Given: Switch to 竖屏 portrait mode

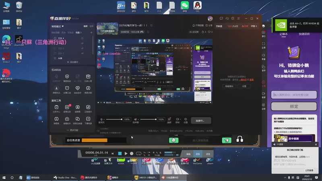Looking at the screenshot, I should [x=91, y=26].
